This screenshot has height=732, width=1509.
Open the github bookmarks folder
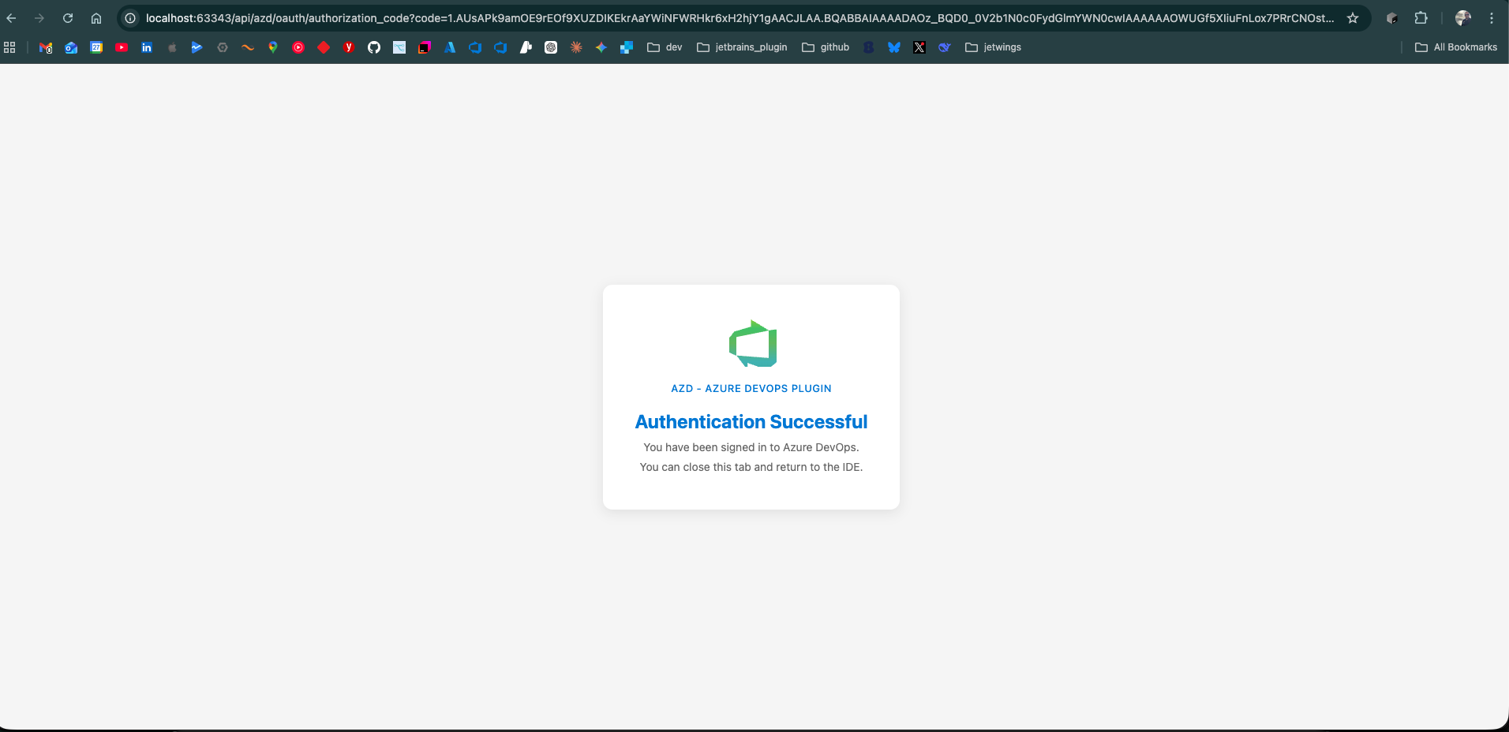point(826,47)
